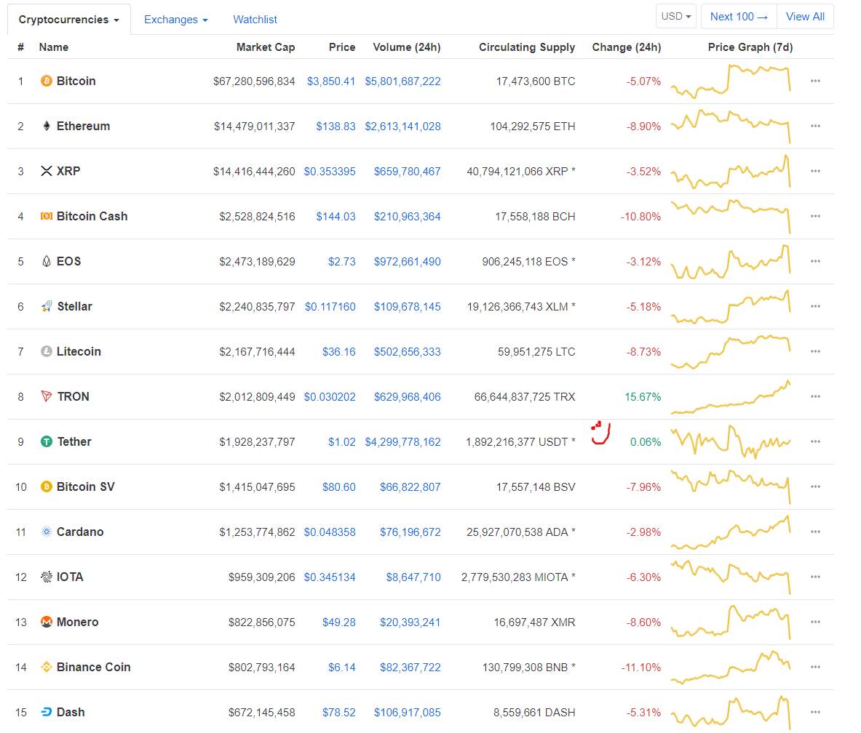Image resolution: width=861 pixels, height=733 pixels.
Task: Click Tether change value 0.06%
Action: click(x=645, y=441)
